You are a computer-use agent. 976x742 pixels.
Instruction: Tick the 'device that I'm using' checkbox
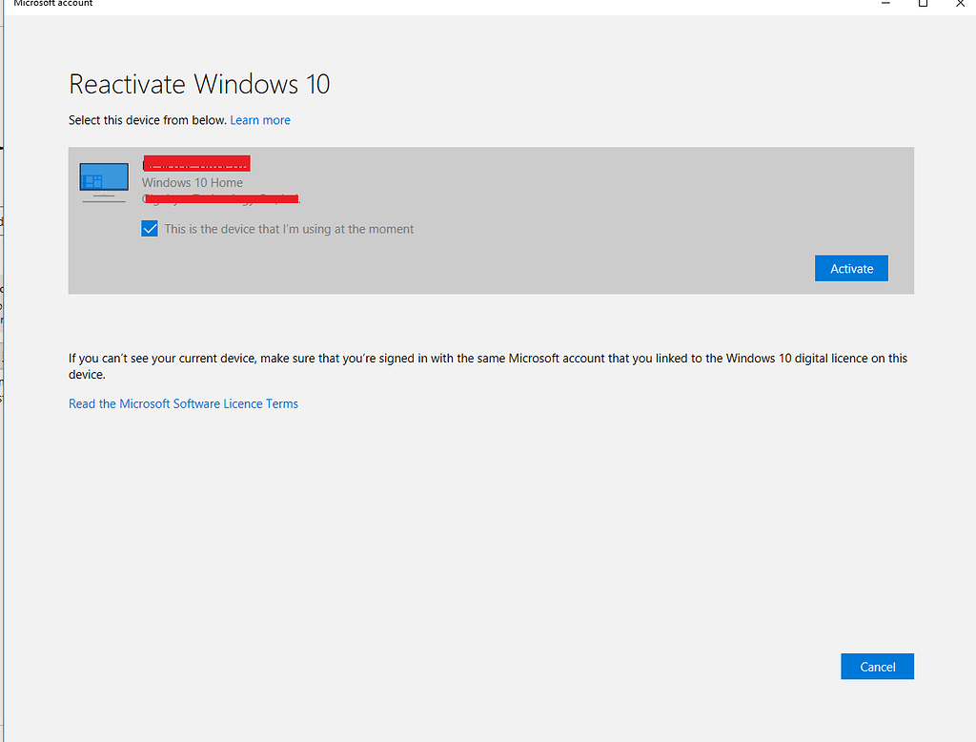click(150, 229)
